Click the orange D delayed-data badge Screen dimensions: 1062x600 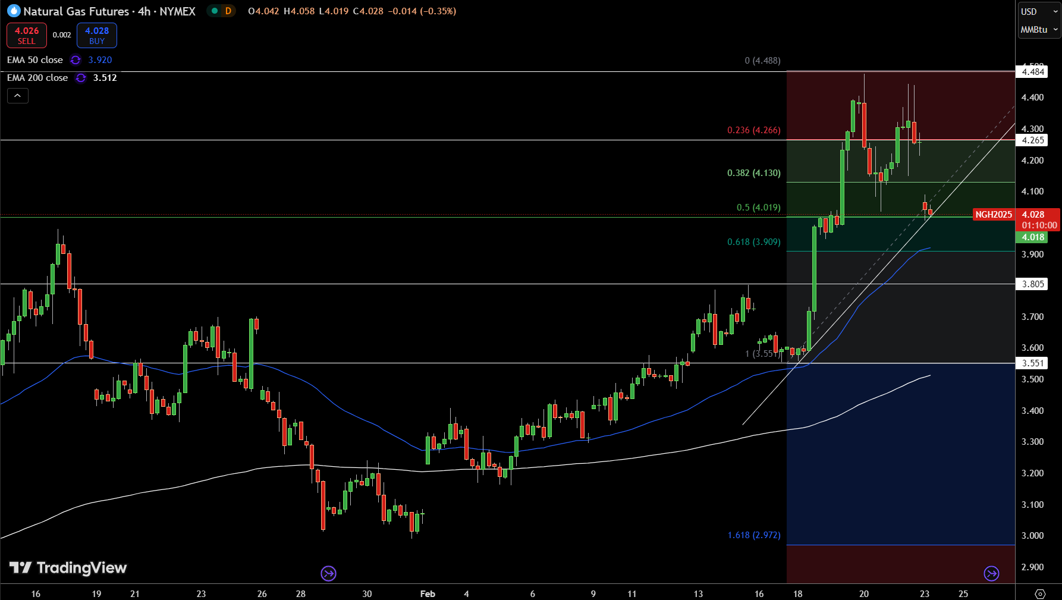pyautogui.click(x=228, y=11)
